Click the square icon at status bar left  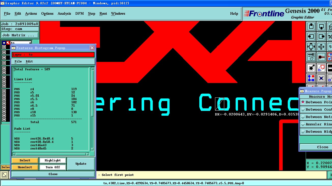4,175
